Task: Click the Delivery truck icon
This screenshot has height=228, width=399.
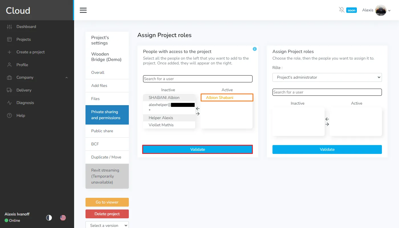Action: pyautogui.click(x=9, y=90)
